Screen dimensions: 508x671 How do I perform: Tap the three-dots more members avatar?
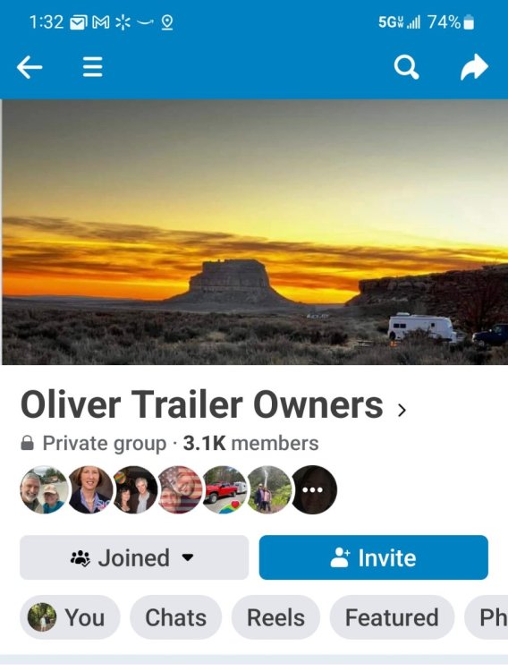click(x=314, y=489)
